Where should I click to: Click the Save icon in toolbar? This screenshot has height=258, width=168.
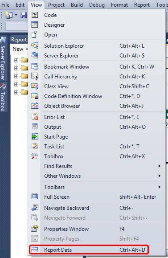(24, 15)
